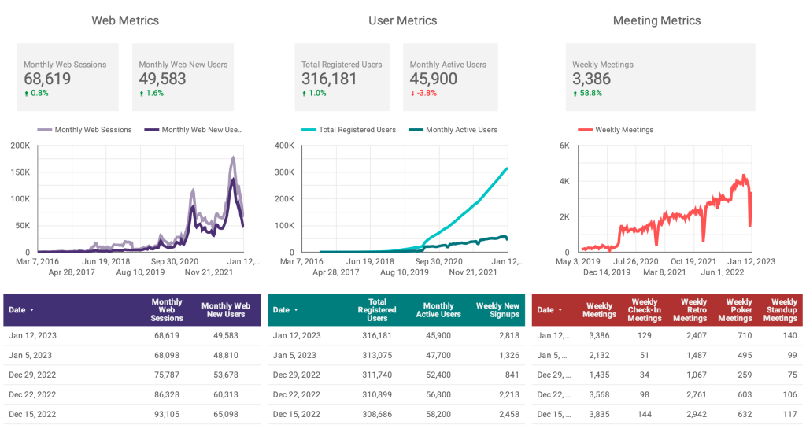806x436 pixels.
Task: Click the Meeting Metrics section title
Action: click(657, 20)
